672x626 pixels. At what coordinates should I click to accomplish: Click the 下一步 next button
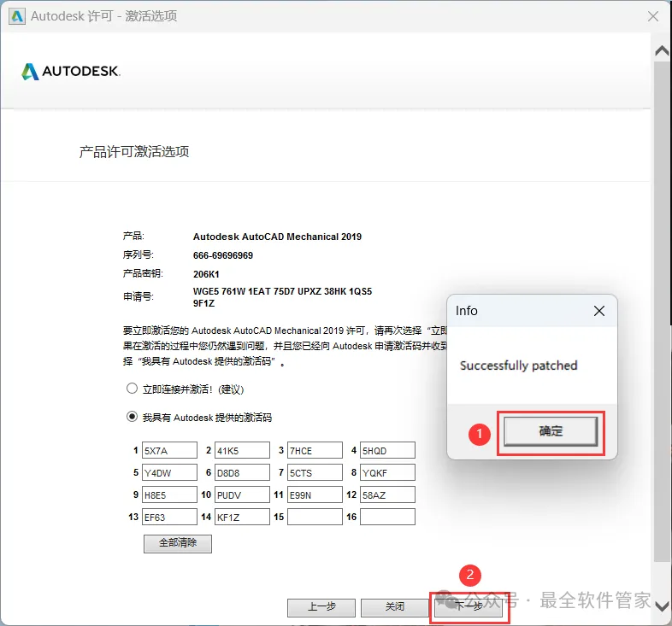click(469, 606)
